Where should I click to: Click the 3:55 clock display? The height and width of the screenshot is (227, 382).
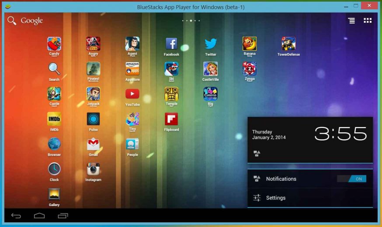tap(340, 134)
